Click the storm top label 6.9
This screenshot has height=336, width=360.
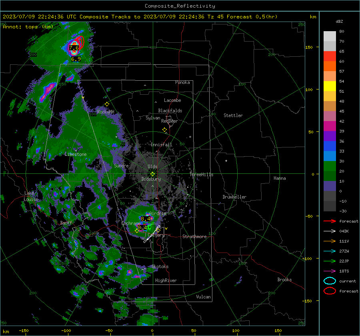coord(76,59)
